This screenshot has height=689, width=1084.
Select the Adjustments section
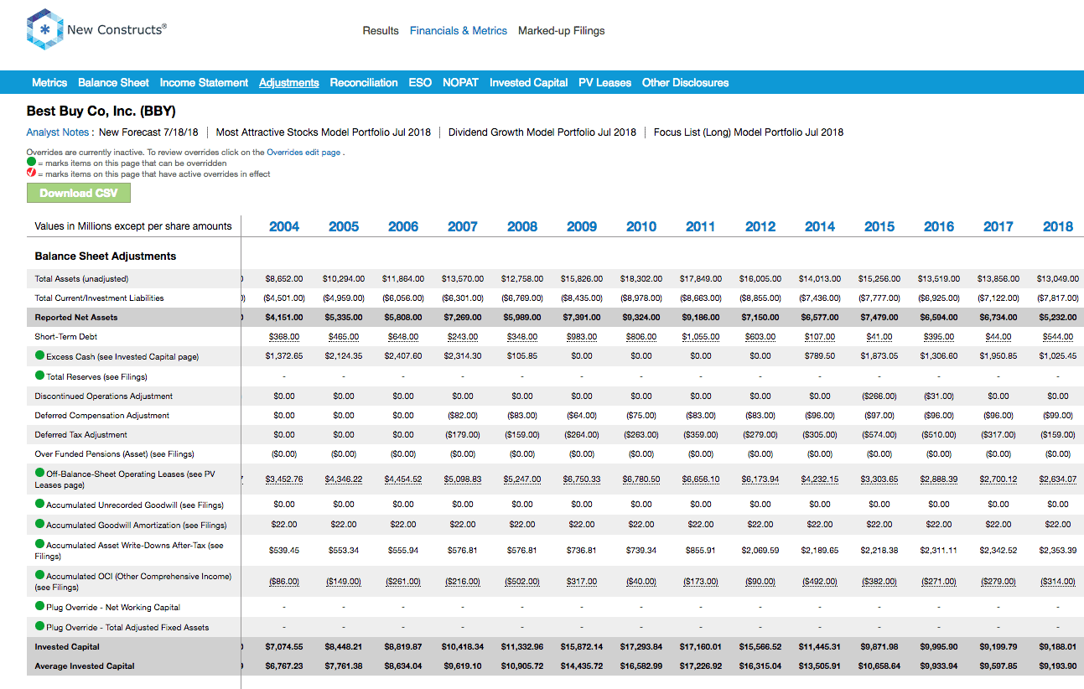289,82
